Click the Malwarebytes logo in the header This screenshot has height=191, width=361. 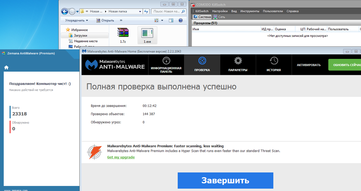[x=115, y=65]
